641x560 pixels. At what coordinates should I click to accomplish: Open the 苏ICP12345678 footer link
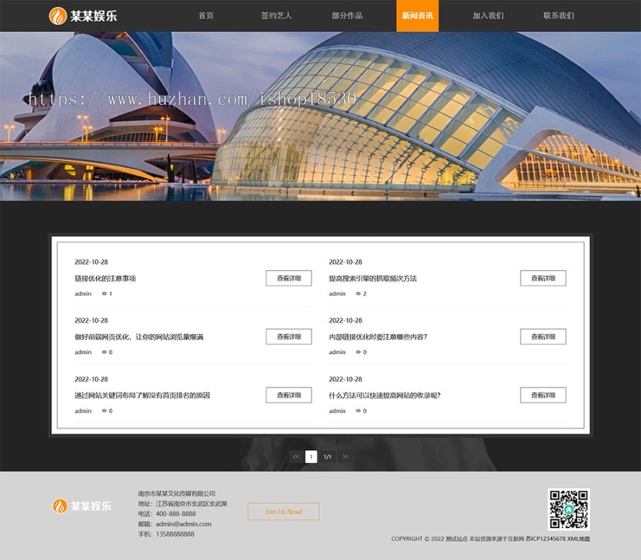[546, 539]
